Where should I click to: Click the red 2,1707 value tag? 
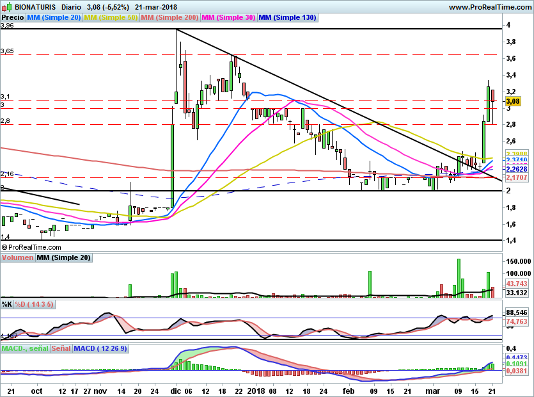[516, 177]
